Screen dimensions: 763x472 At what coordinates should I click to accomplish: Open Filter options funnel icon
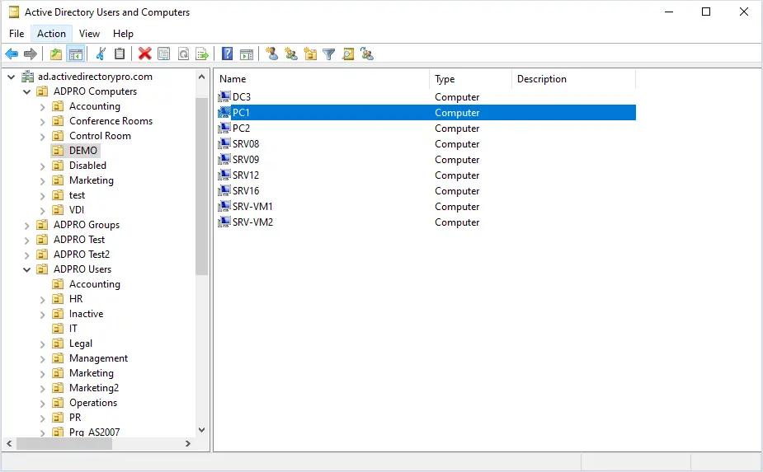click(329, 54)
